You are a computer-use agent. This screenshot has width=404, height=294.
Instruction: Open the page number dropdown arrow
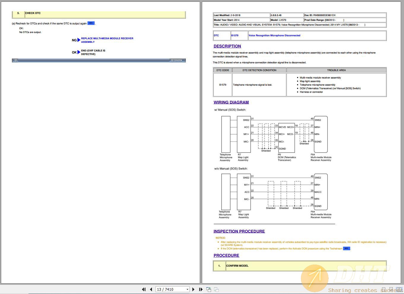coord(187,289)
